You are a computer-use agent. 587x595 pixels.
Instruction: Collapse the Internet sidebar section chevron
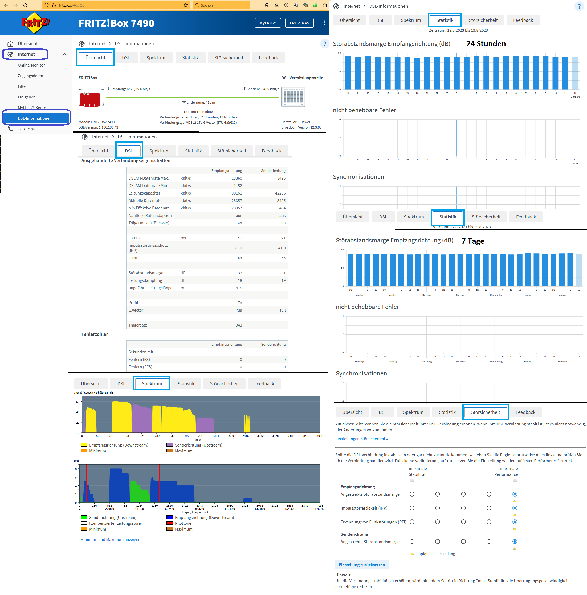pos(64,55)
